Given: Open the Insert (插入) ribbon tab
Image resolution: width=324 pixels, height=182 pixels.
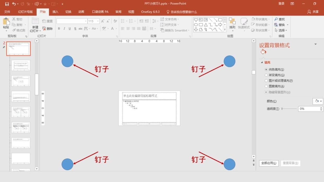Looking at the screenshot, I should tap(55, 12).
